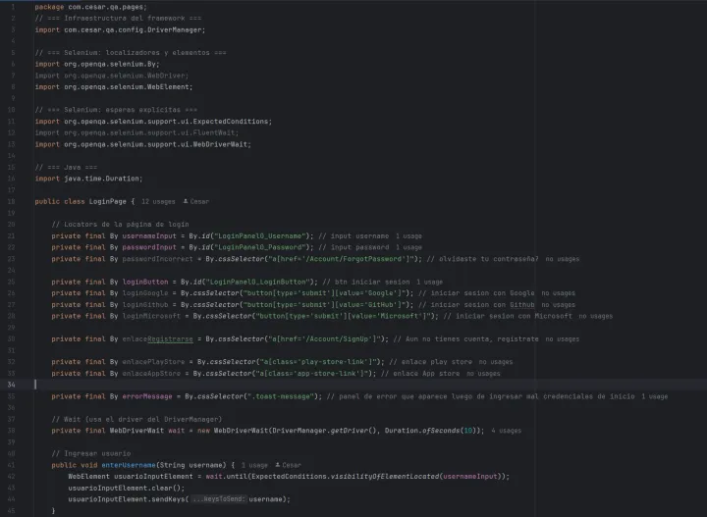Click the getDriver() call on the wait line
707x517 pixels.
(x=355, y=431)
